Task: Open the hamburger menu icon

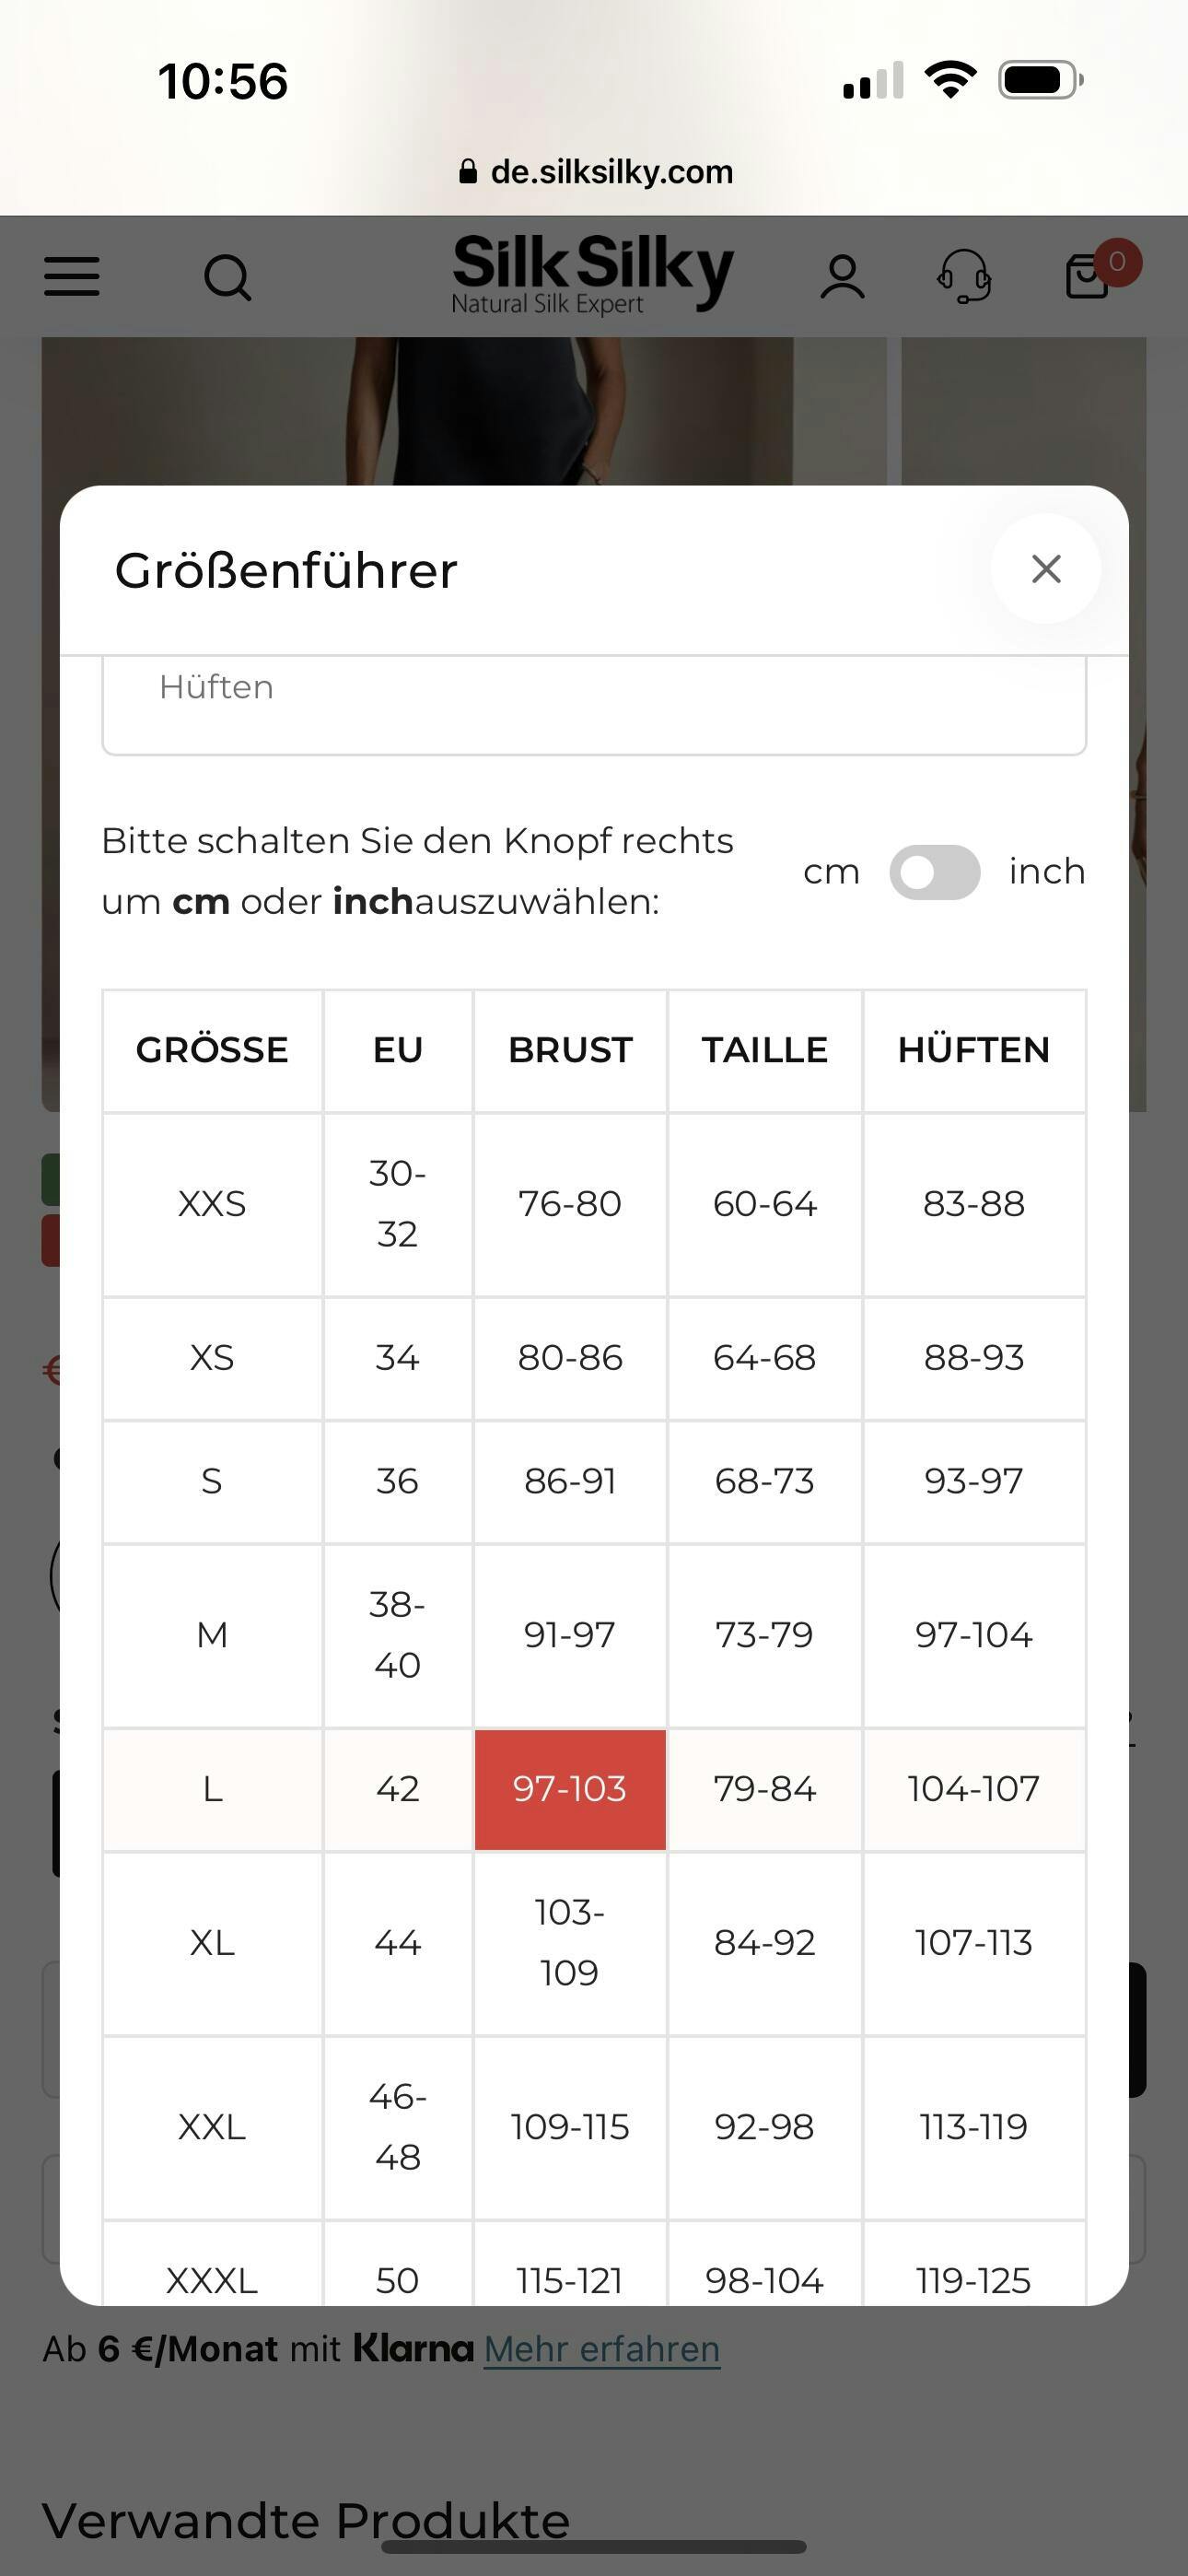Action: 72,277
